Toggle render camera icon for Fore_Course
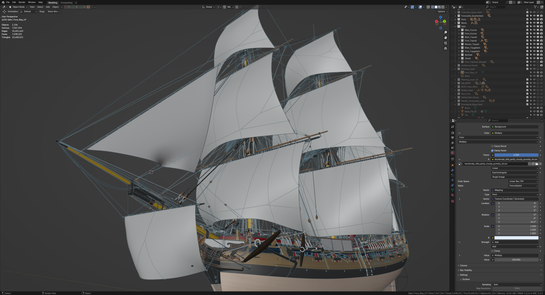 pos(541,34)
